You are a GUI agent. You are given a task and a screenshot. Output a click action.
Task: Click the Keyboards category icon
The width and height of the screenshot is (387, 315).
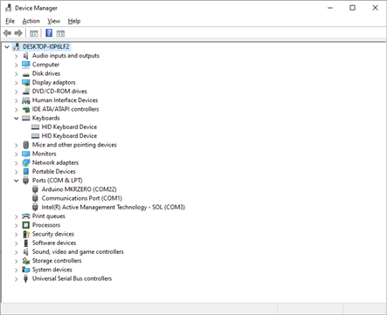26,118
